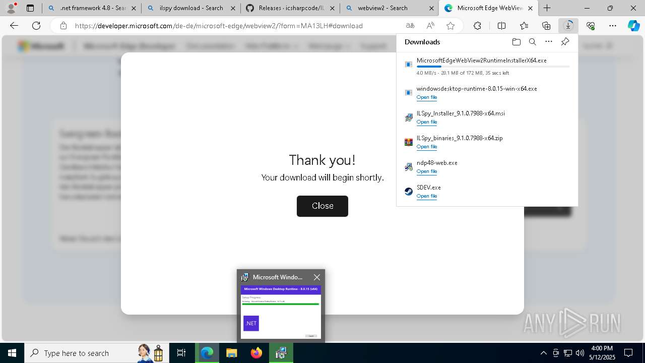645x363 pixels.
Task: Toggle split screen icon
Action: point(501,26)
